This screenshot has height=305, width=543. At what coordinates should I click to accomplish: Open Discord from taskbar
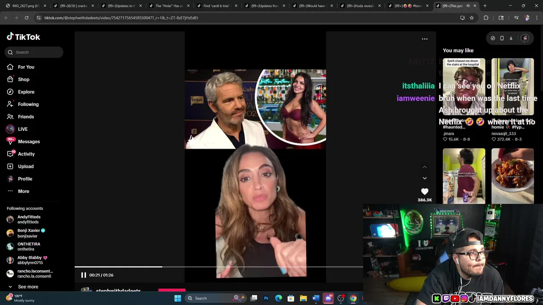click(x=328, y=298)
